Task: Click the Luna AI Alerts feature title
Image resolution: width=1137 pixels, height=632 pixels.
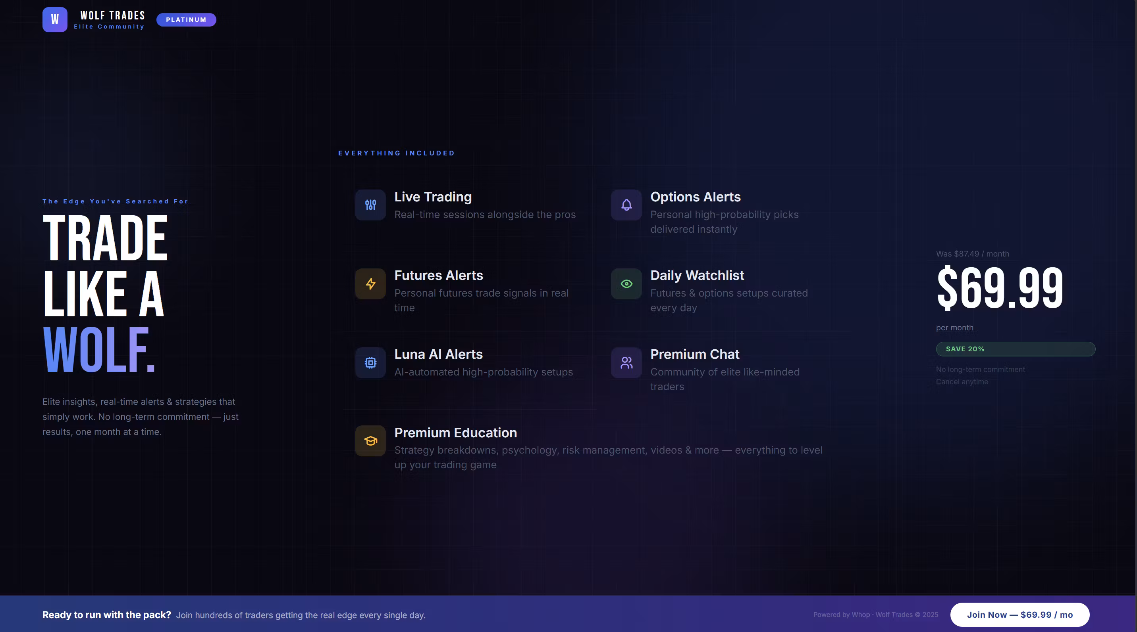Action: (438, 354)
